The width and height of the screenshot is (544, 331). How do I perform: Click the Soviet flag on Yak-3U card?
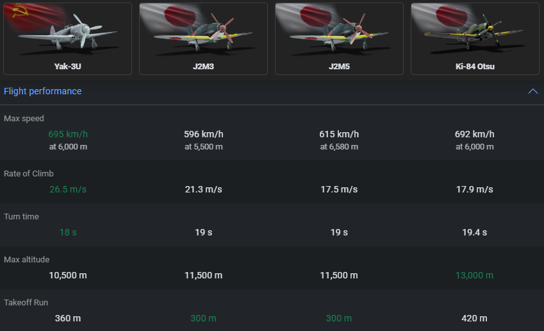tap(33, 15)
